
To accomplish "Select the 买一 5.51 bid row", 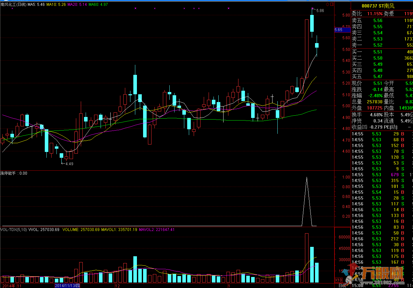I will pyautogui.click(x=382, y=52).
